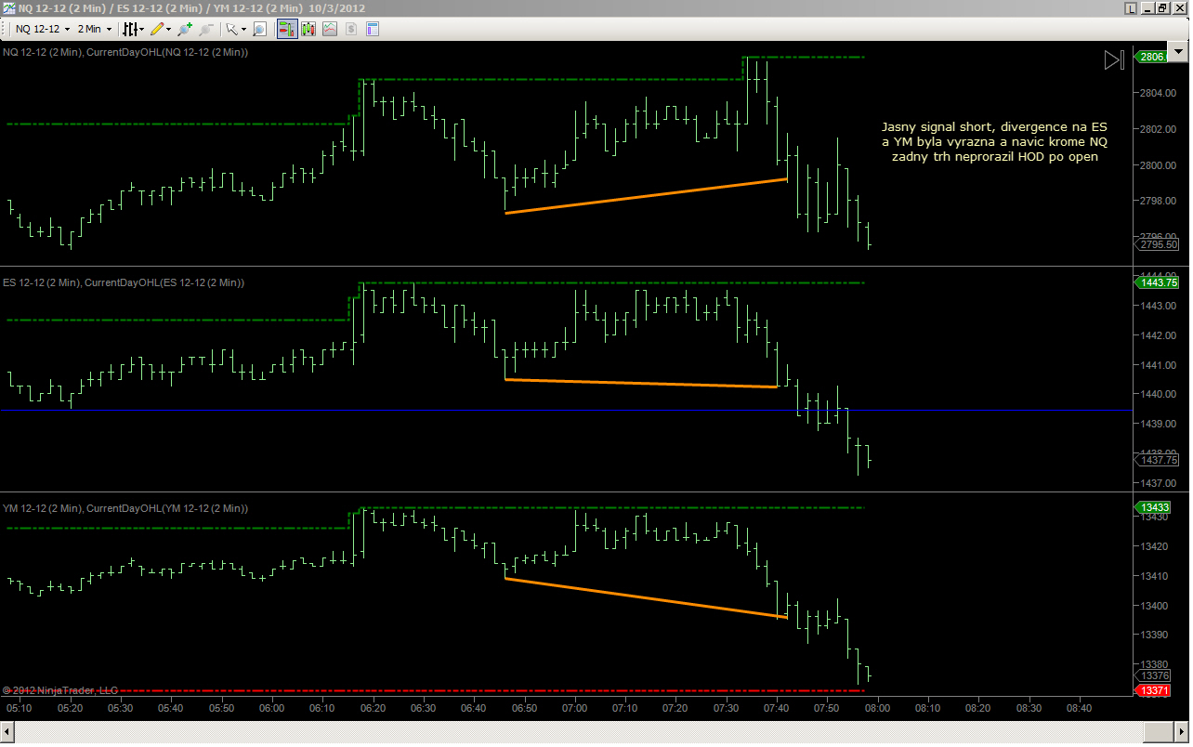Click the zoom frame magnifier icon
The image size is (1193, 747).
pyautogui.click(x=259, y=29)
